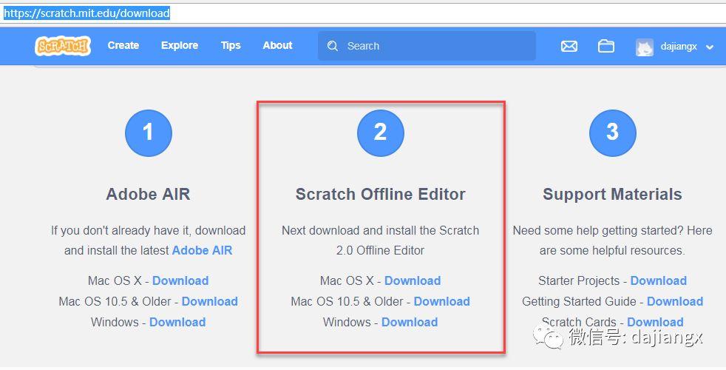This screenshot has height=370, width=726.
Task: Follow the Adobe AIR inline link
Action: 202,250
